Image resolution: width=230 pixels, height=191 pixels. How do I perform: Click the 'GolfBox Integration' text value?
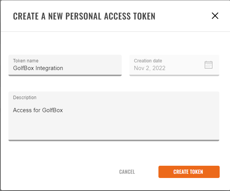click(38, 68)
